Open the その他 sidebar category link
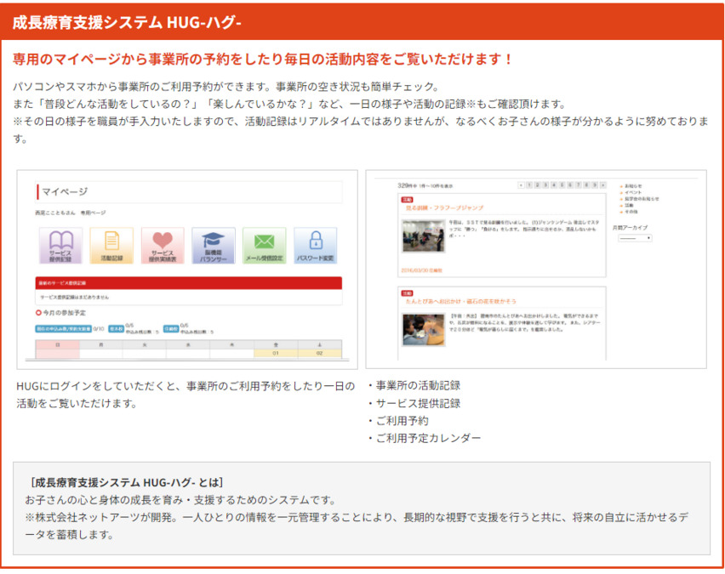This screenshot has height=574, width=725. 630,212
